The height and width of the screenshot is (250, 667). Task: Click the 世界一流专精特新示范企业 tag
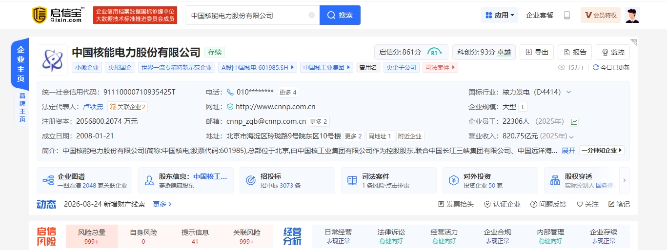tap(177, 68)
